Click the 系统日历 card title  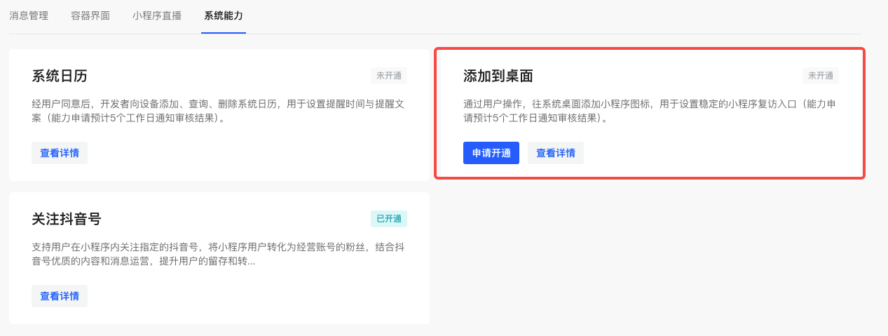pyautogui.click(x=60, y=76)
